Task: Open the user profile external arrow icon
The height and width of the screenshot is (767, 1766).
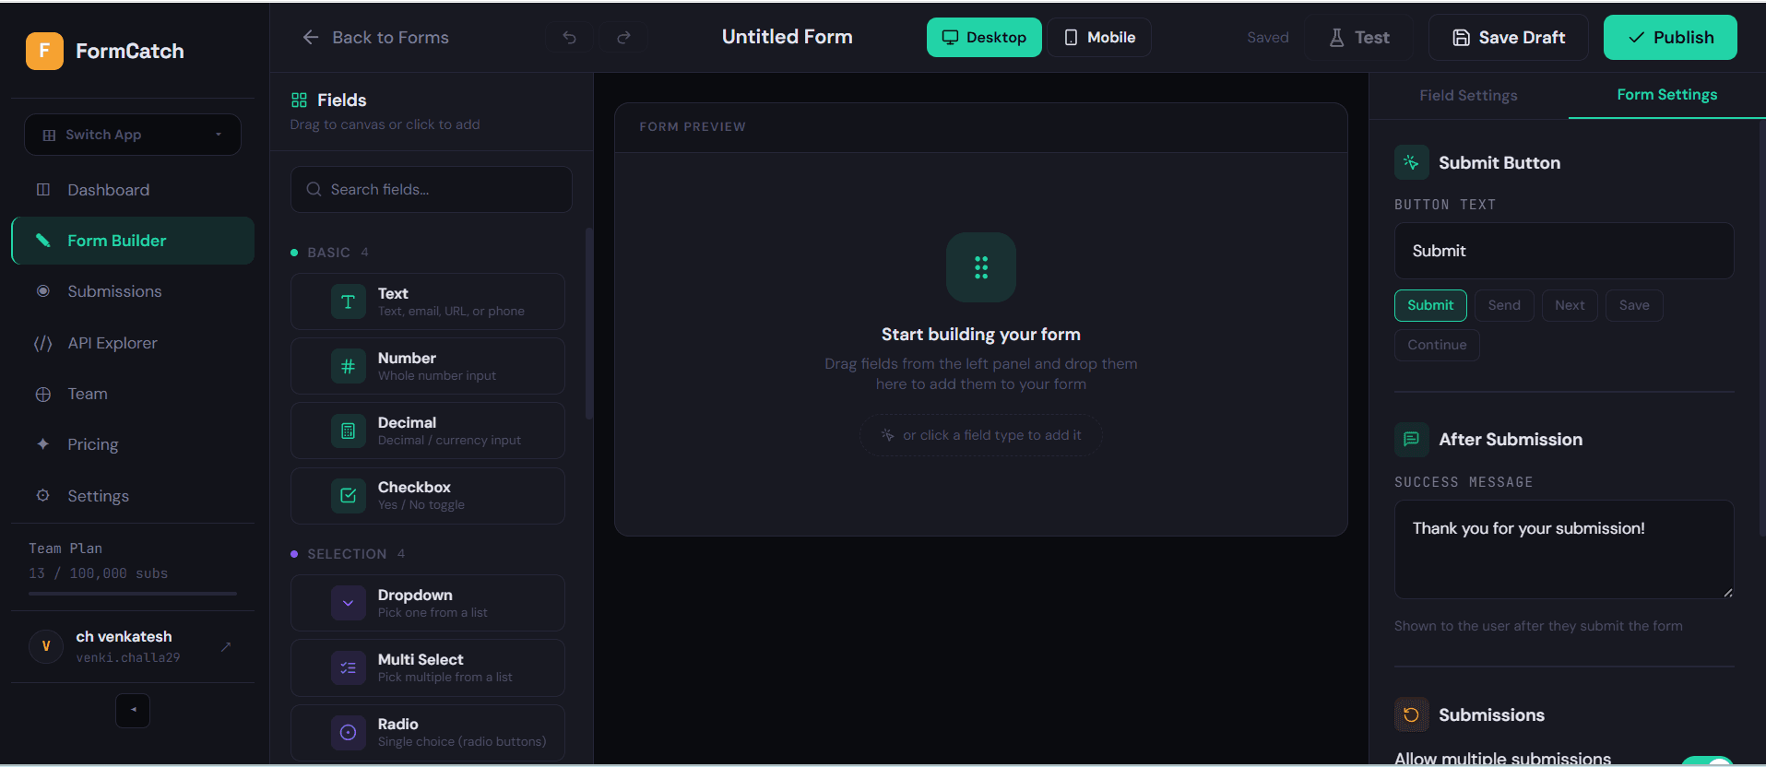Action: coord(226,646)
